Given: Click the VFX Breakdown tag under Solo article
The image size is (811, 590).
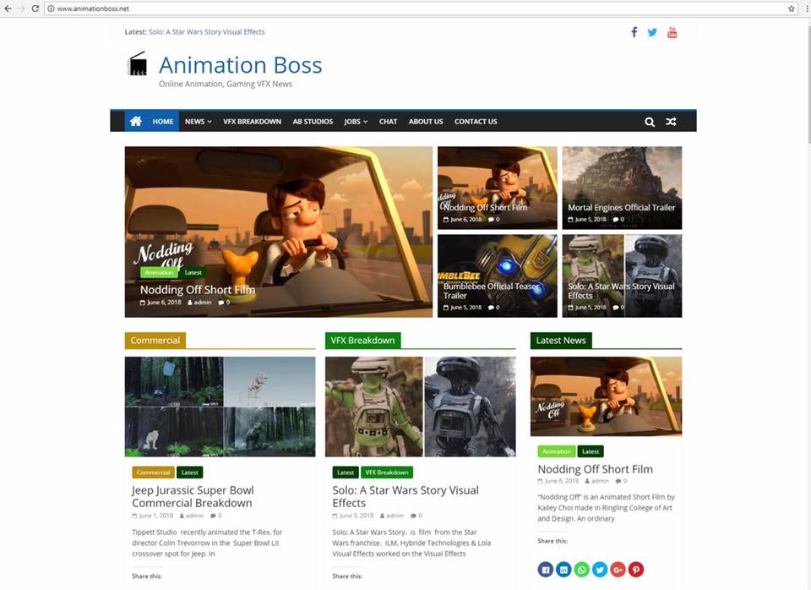Looking at the screenshot, I should click(x=386, y=473).
